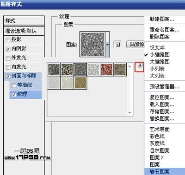
Task: Open the pattern picker flyout menu arrow
Action: tap(140, 65)
